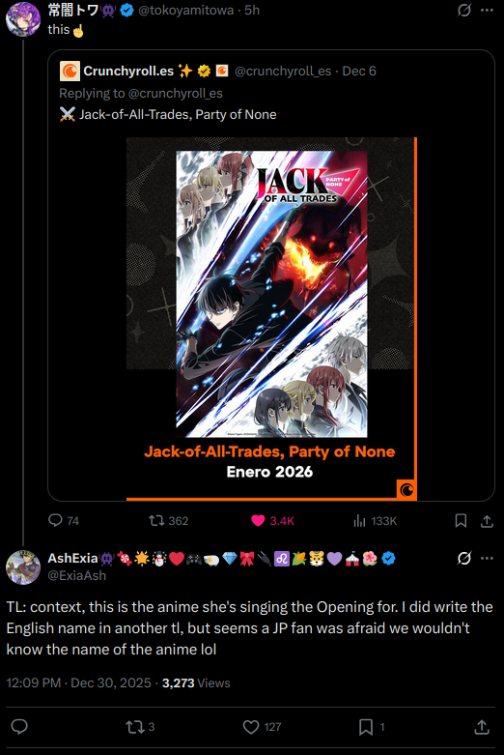Repost Towa's post with 362 reposts
The width and height of the screenshot is (504, 755).
[168, 520]
